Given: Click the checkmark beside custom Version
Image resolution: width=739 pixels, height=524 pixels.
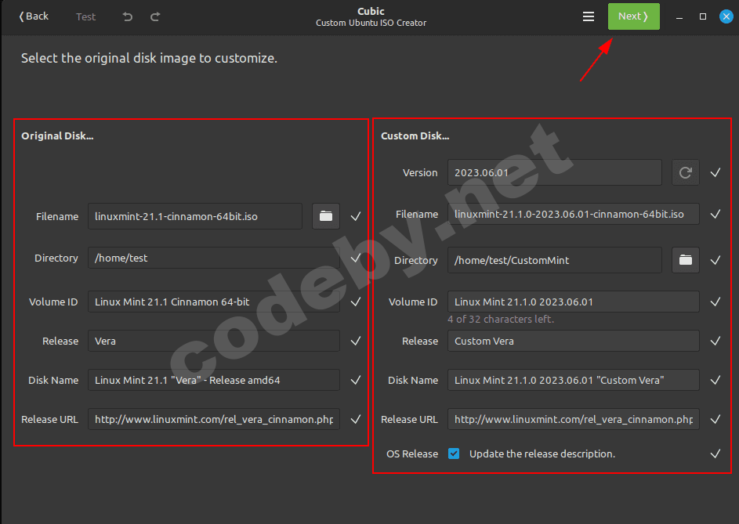Looking at the screenshot, I should click(715, 172).
